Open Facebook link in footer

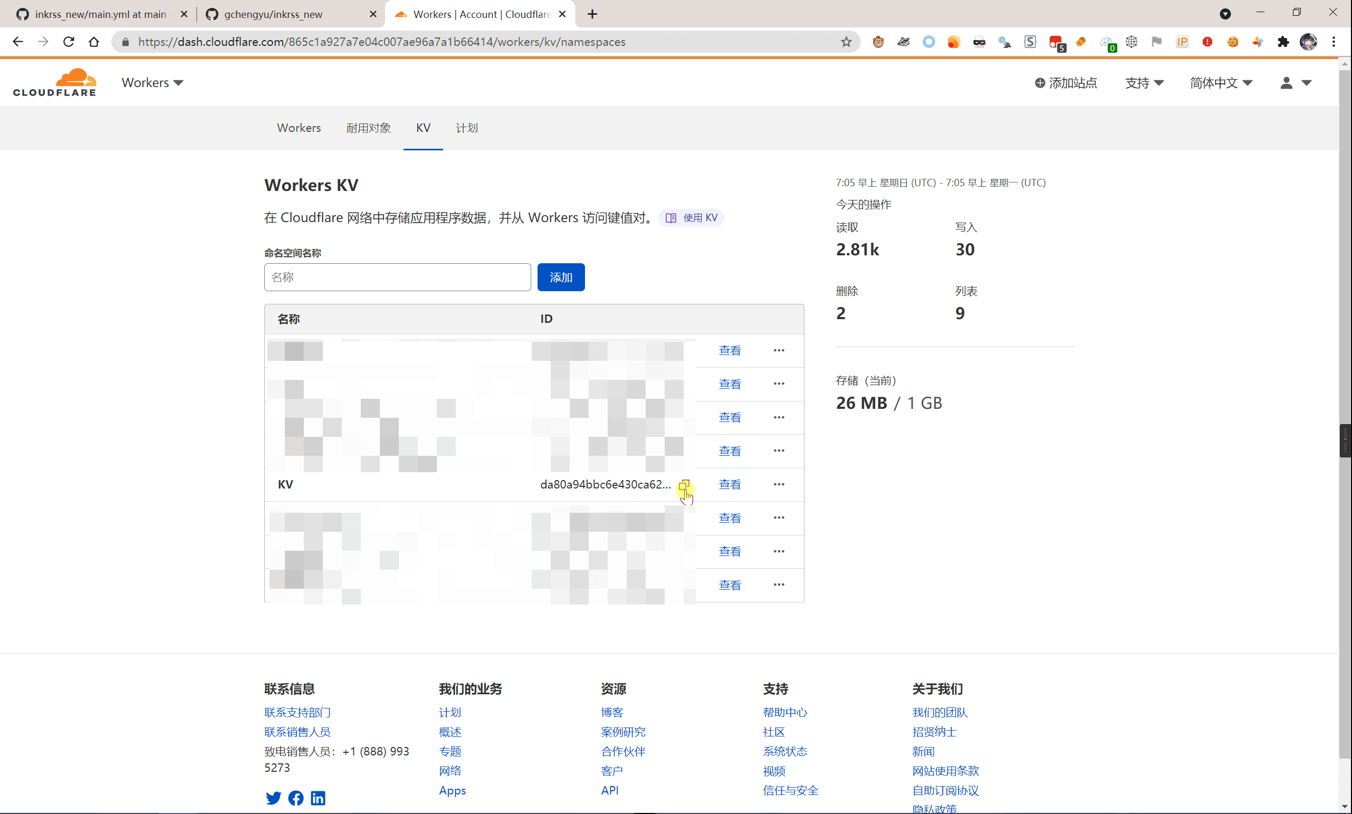(x=295, y=798)
